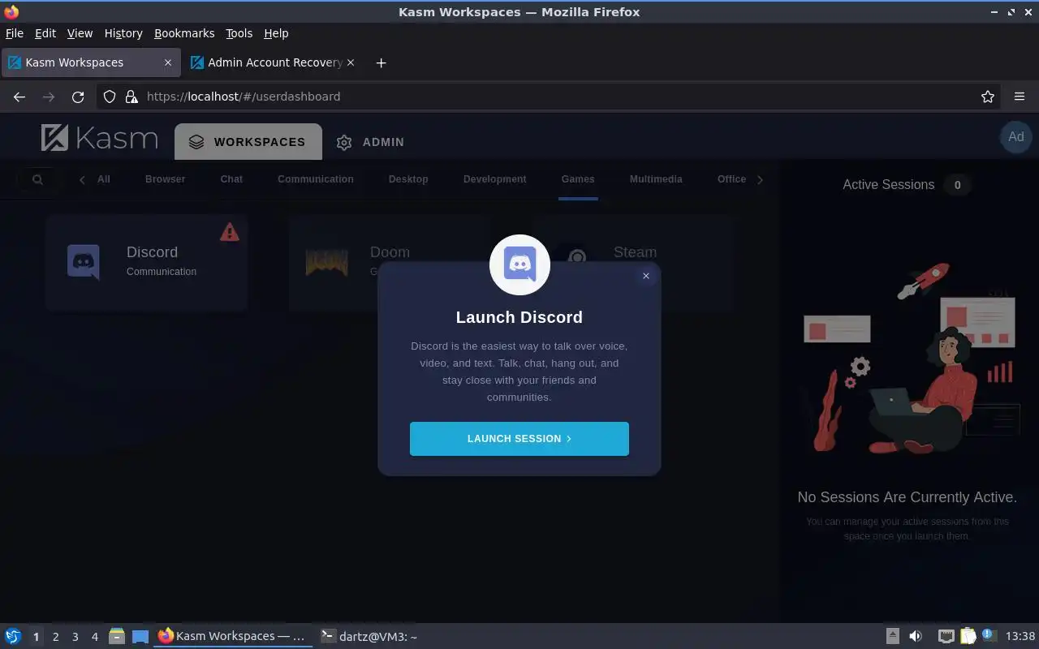
Task: Switch to virtual desktop 1
Action: tap(36, 637)
